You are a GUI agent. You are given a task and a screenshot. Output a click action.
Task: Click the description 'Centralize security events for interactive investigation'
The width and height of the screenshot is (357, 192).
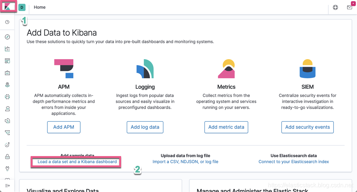click(x=308, y=101)
